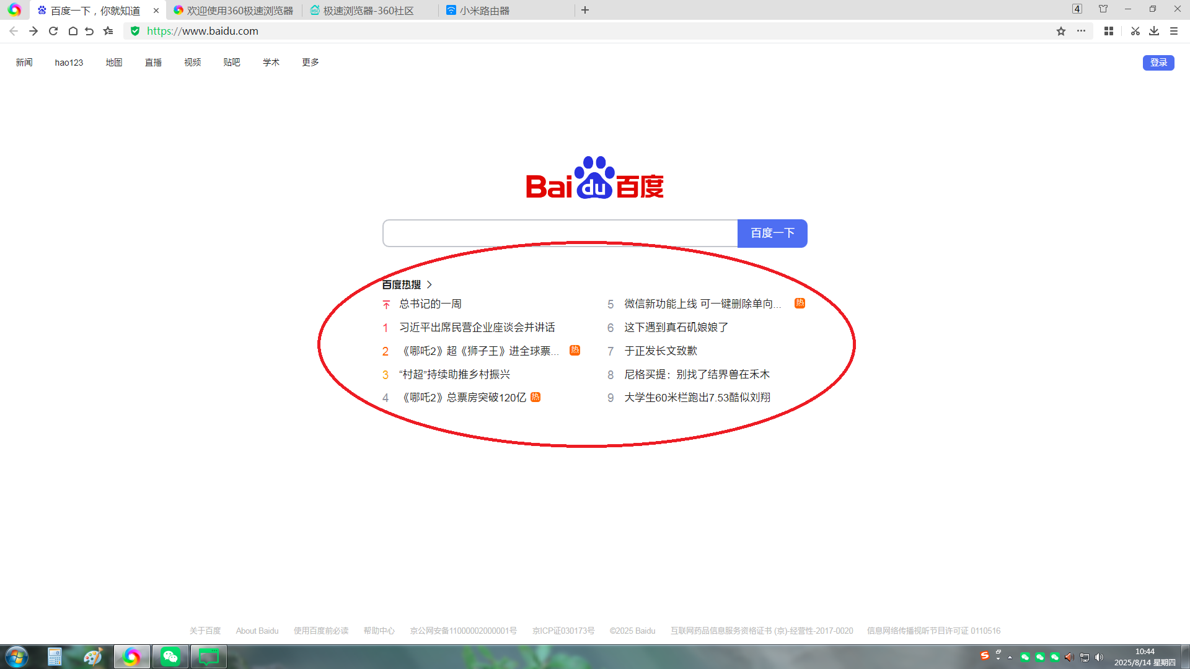
Task: Click the undo closed tab icon
Action: (x=89, y=31)
